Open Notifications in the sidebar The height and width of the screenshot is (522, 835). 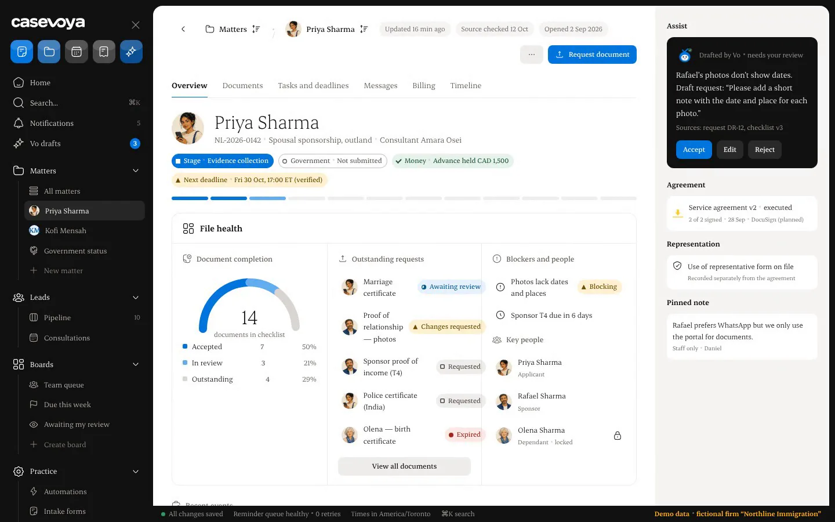point(77,124)
